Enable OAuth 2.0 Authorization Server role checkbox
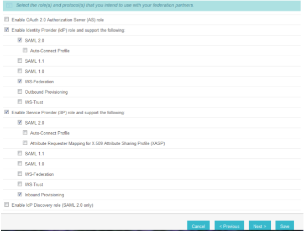Viewport: 304px width, 231px height. [x=7, y=19]
